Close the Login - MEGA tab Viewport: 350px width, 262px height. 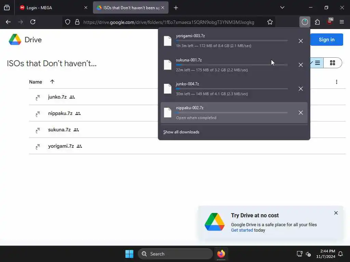pyautogui.click(x=86, y=8)
